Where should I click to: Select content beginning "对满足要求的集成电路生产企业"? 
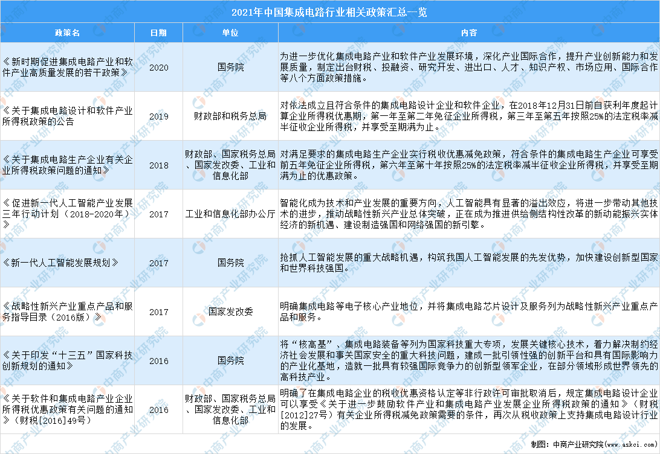pos(469,165)
